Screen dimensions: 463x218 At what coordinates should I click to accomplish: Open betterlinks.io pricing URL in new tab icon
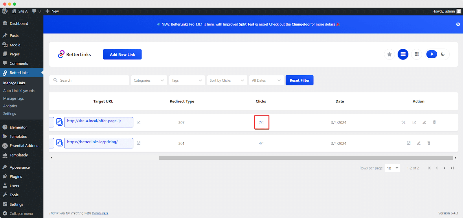point(139,143)
